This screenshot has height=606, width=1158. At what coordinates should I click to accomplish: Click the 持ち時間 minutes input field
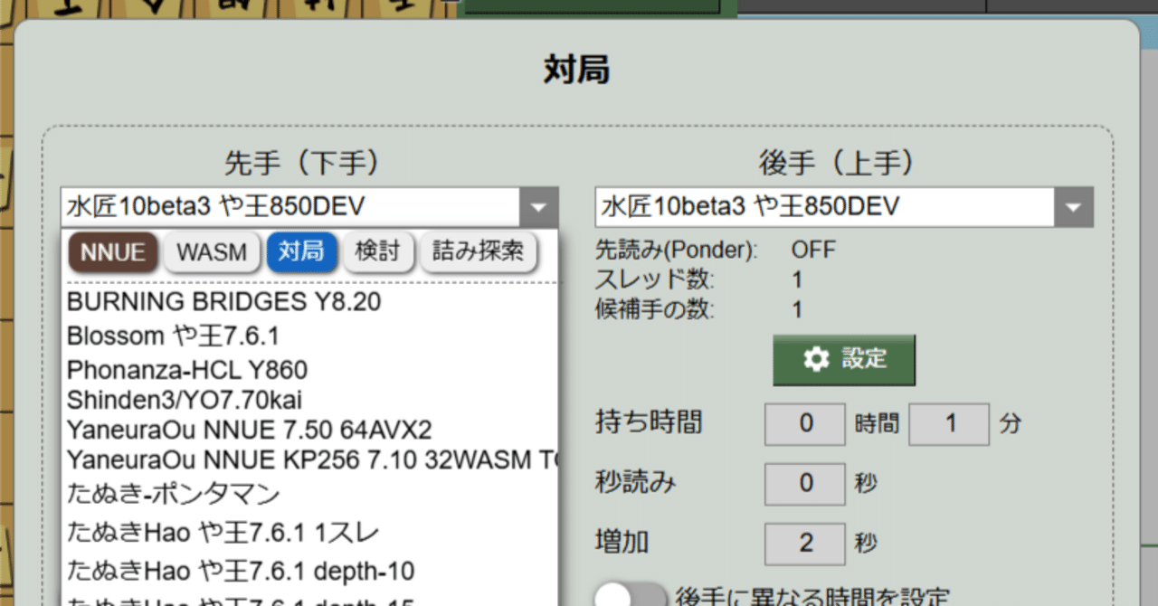[x=949, y=423]
